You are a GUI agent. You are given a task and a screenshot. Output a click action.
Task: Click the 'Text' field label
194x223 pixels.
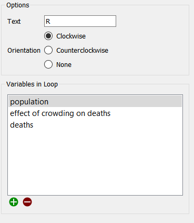pos(14,22)
